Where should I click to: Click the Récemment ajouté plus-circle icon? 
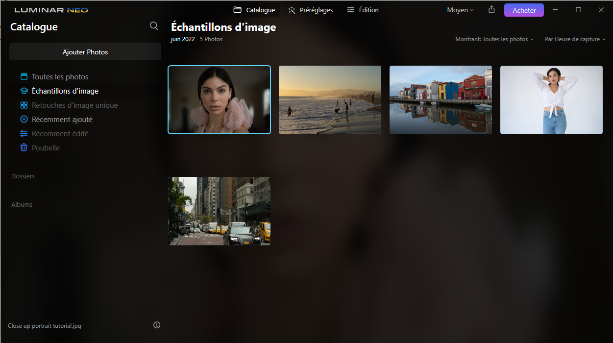coord(24,119)
